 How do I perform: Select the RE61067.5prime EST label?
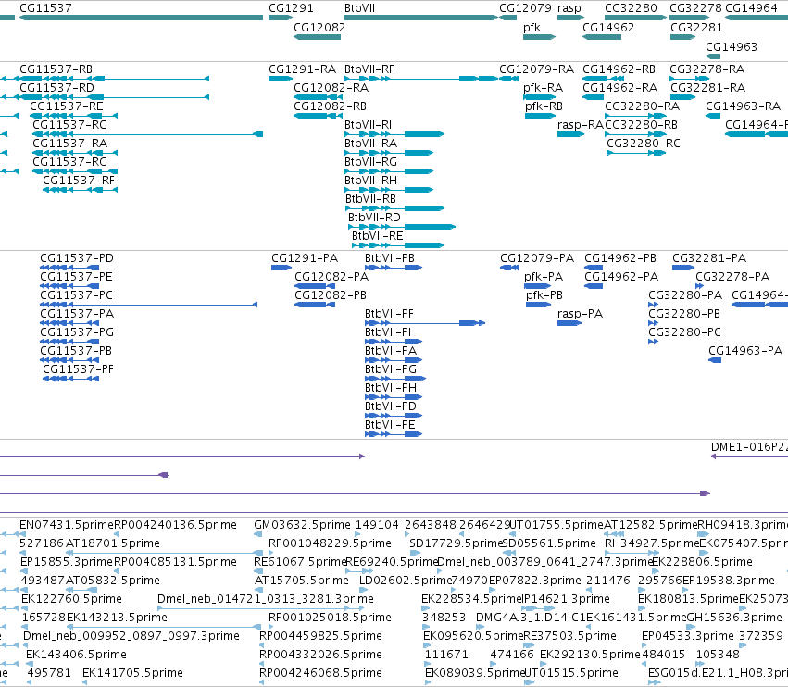coord(301,562)
